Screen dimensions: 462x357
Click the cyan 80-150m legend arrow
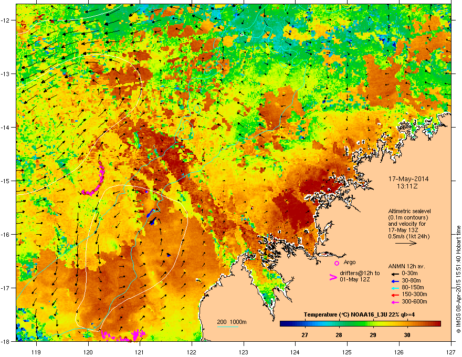(x=395, y=288)
